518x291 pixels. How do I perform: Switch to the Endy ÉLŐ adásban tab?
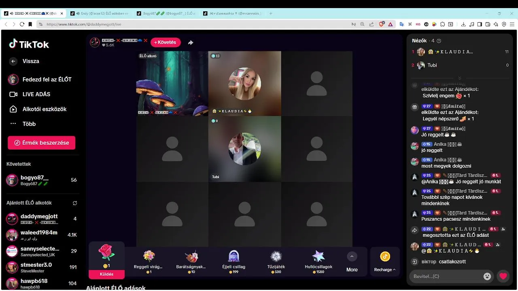click(100, 13)
